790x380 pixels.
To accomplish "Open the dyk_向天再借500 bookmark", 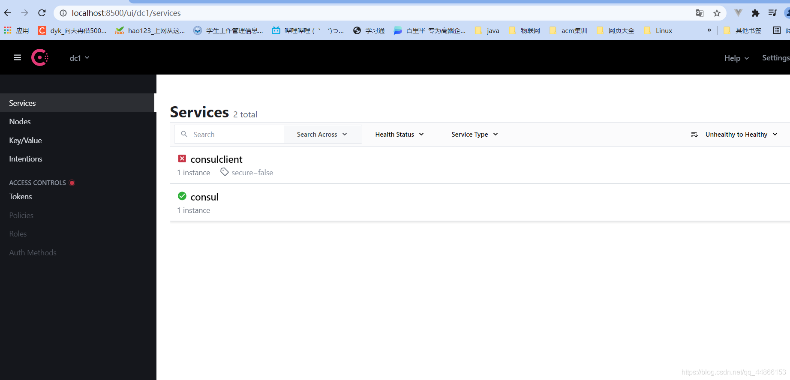I will 72,30.
